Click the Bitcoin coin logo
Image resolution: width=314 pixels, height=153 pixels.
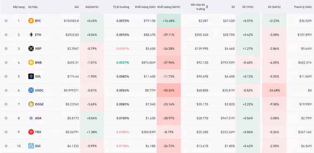coord(31,21)
